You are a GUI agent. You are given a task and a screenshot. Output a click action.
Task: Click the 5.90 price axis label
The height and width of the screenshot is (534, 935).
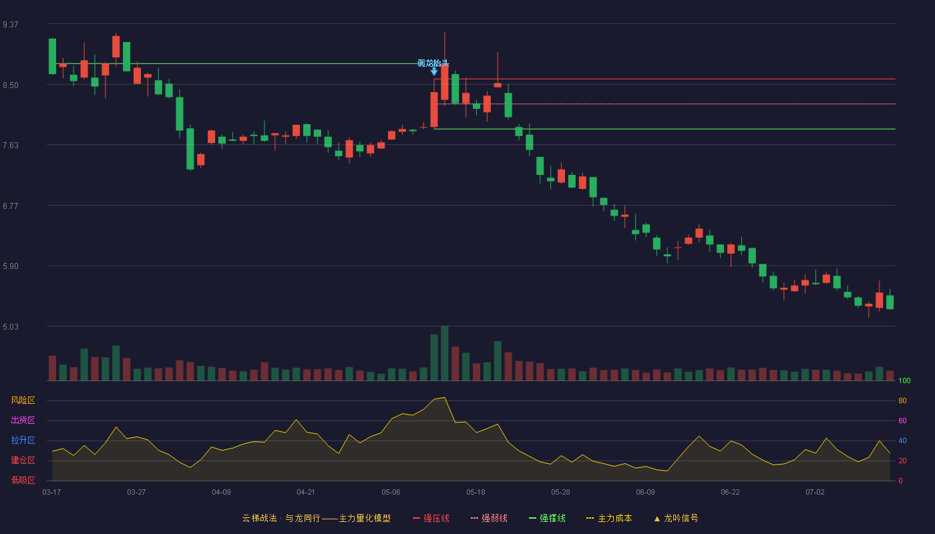pos(10,266)
